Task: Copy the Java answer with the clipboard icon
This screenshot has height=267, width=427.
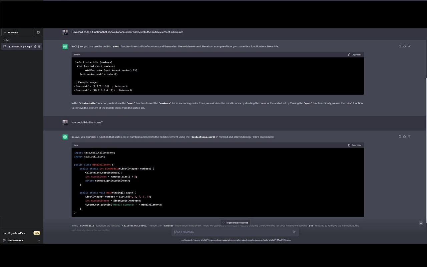Action: click(x=400, y=137)
